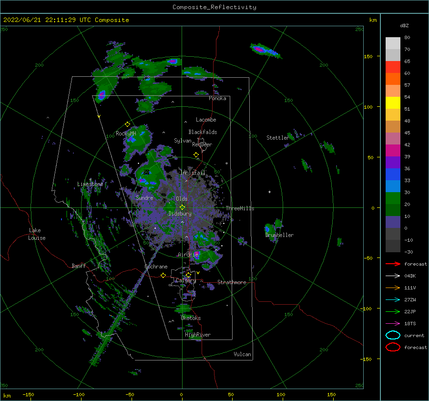Click the Banff label
Screen dimensions: 429x401
pos(79,266)
